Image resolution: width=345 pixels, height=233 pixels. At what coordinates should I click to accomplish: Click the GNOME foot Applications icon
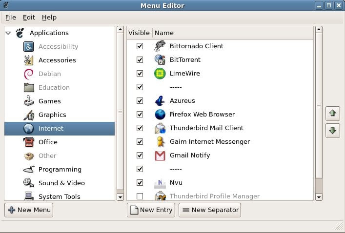[x=20, y=33]
